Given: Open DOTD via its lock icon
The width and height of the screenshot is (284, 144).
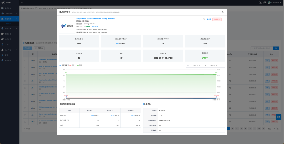Looking at the screenshot, I should click(x=3, y=44).
